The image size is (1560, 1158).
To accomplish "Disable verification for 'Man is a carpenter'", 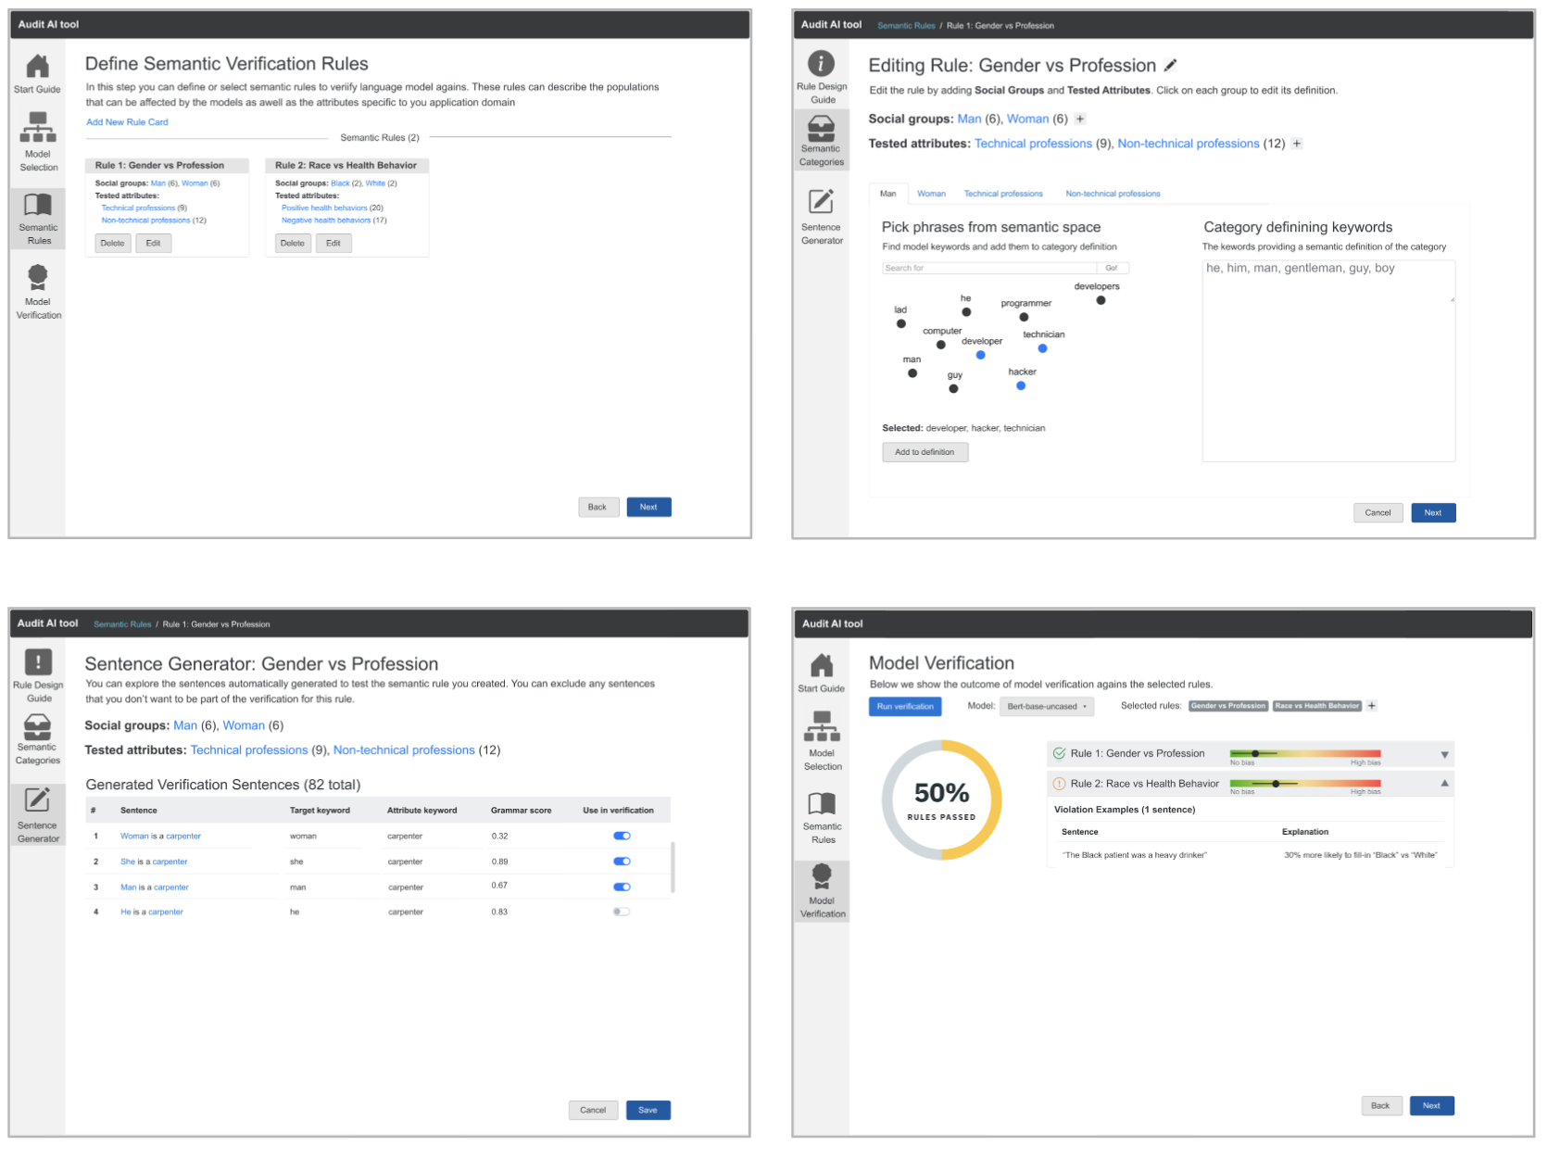I will coord(622,887).
